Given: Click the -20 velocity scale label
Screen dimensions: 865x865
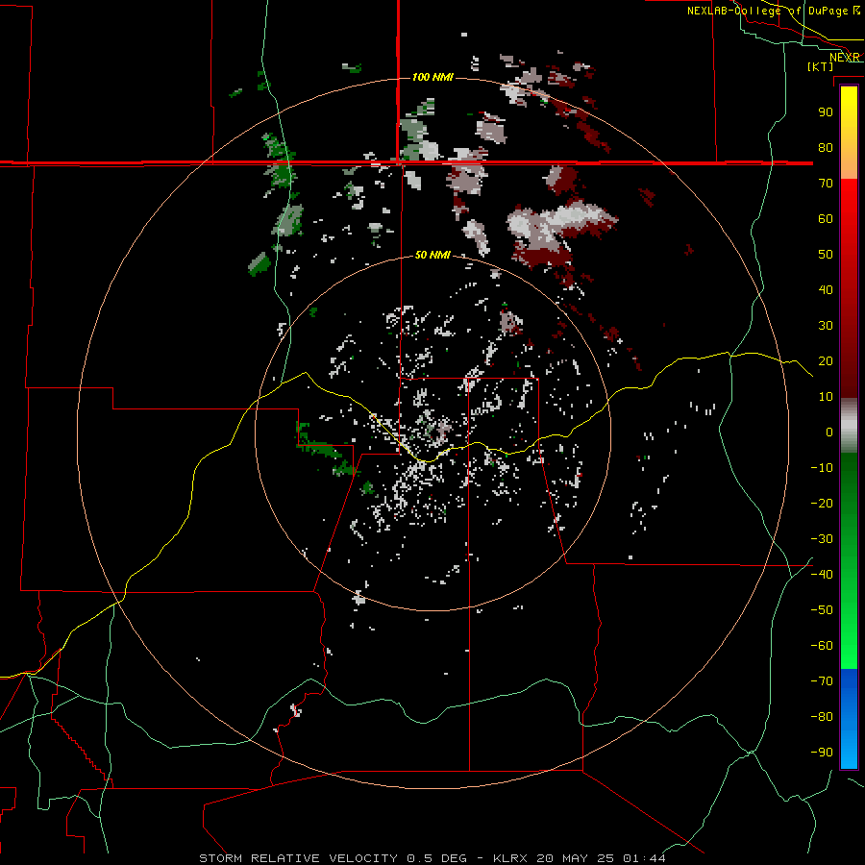Looking at the screenshot, I should point(822,503).
